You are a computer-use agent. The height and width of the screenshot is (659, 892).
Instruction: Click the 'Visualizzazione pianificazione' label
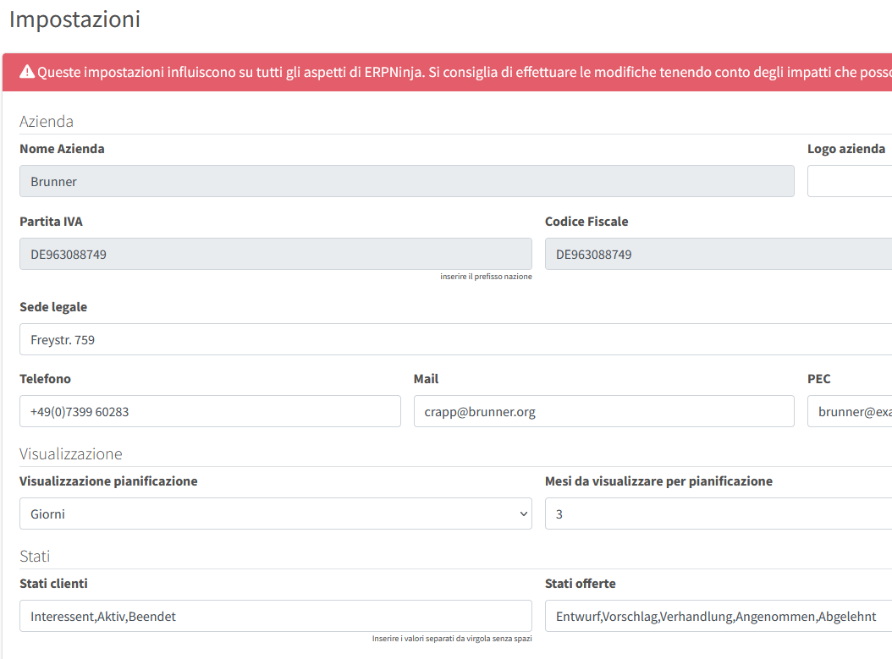tap(108, 481)
